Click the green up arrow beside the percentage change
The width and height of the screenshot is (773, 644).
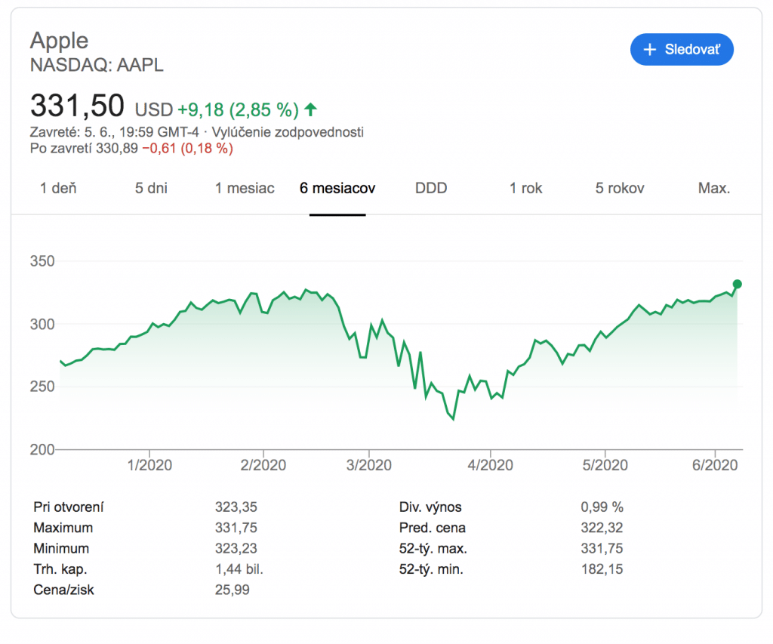pyautogui.click(x=310, y=110)
